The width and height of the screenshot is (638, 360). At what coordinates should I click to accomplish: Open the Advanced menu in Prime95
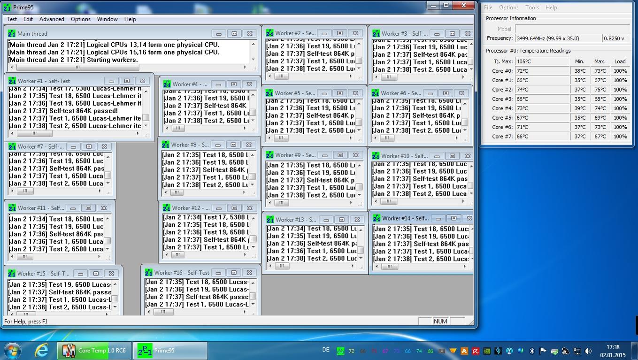pos(52,19)
